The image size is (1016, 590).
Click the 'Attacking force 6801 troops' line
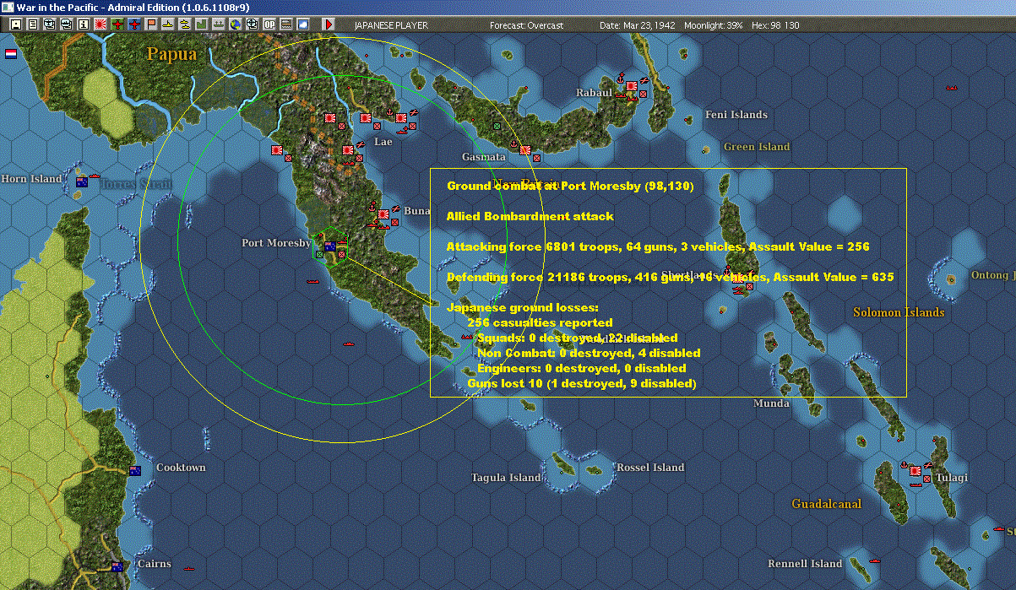[659, 247]
